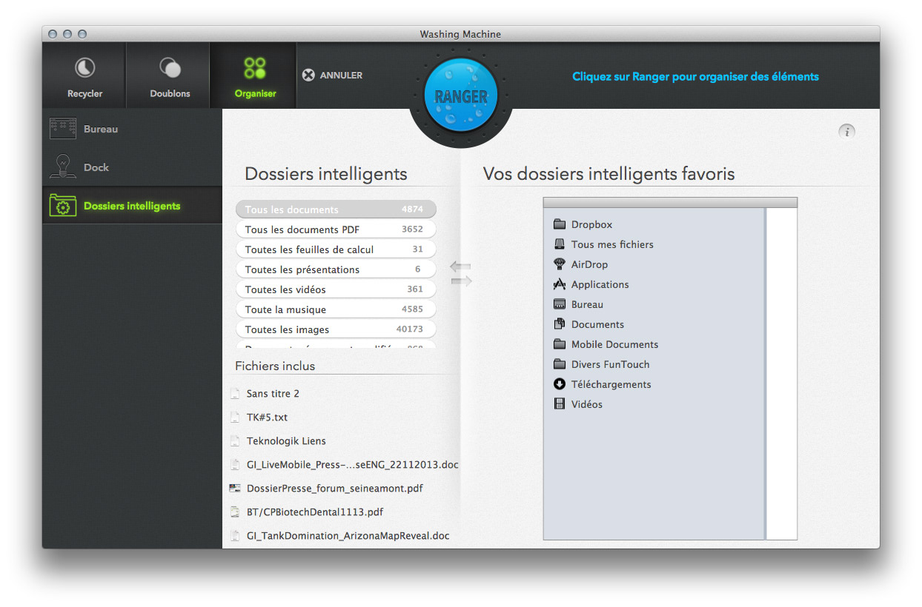
Task: Select Tous les documents PDF row
Action: pyautogui.click(x=336, y=229)
